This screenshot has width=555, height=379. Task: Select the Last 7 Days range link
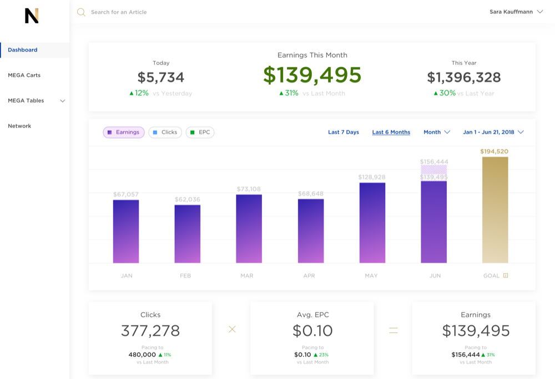pos(343,132)
